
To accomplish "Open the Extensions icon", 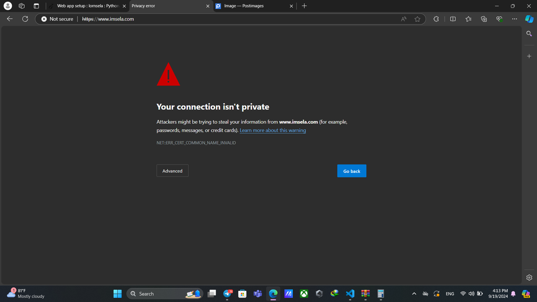I will pyautogui.click(x=436, y=19).
